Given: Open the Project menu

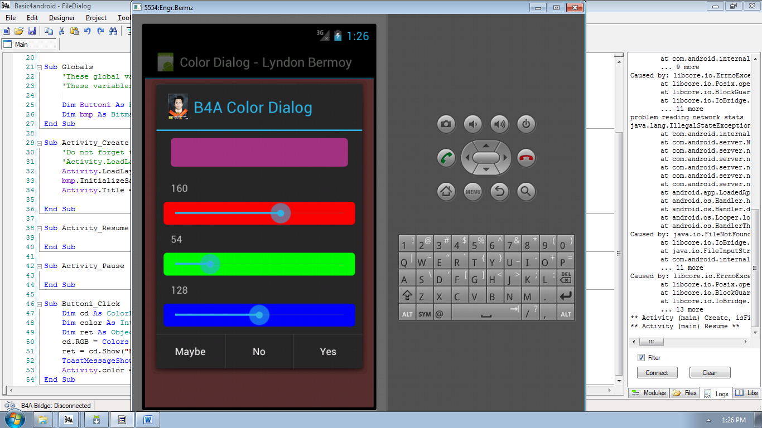Looking at the screenshot, I should point(96,18).
